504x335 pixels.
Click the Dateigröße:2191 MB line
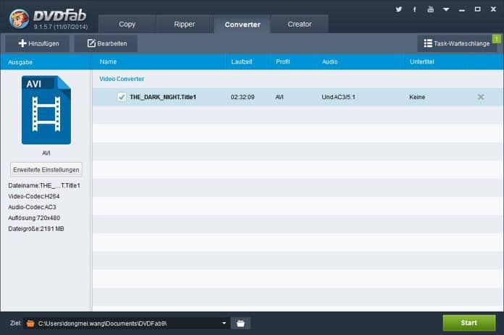tap(36, 229)
